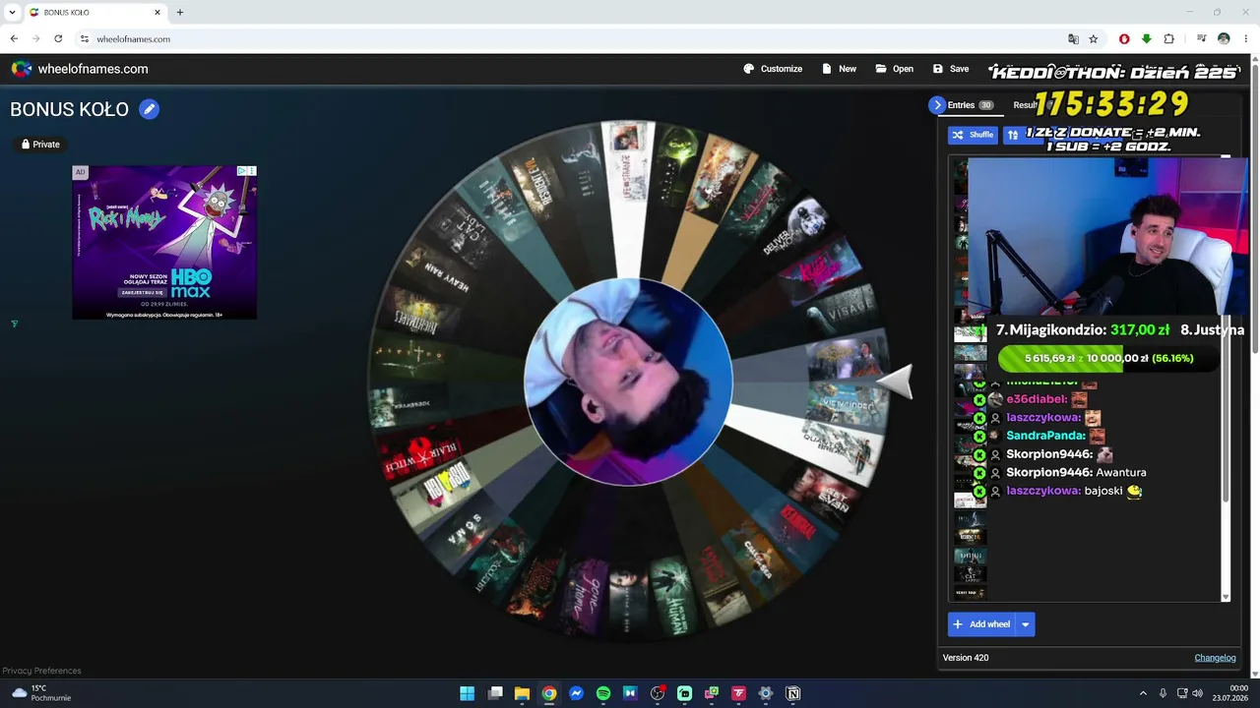This screenshot has height=708, width=1260.
Task: Go forward in the browser
Action: coord(36,39)
